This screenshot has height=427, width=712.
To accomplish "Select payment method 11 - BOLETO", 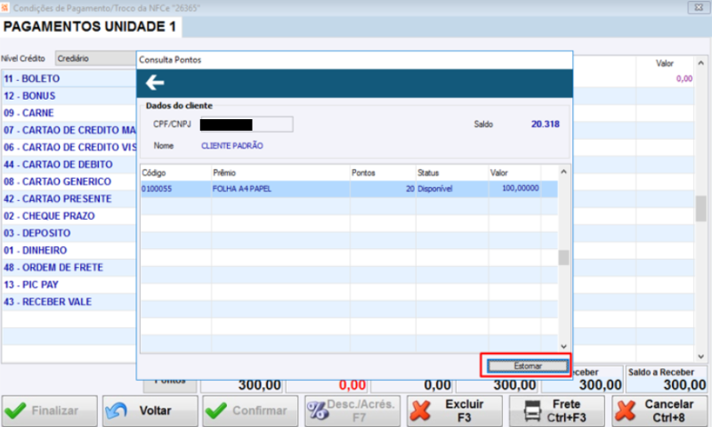I will (x=69, y=78).
